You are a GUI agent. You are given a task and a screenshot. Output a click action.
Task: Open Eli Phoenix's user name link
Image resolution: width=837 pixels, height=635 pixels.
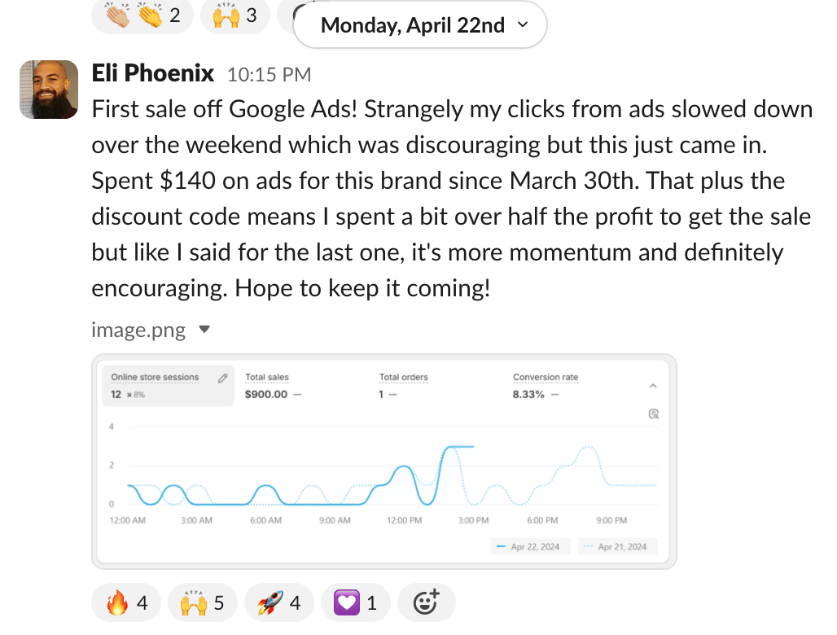point(153,74)
